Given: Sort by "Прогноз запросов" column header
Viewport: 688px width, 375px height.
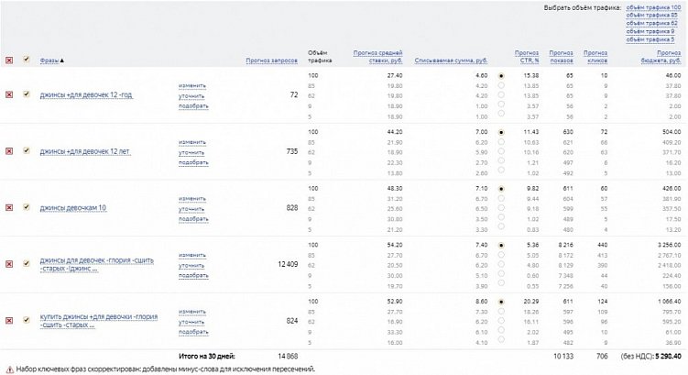Looking at the screenshot, I should 272,61.
